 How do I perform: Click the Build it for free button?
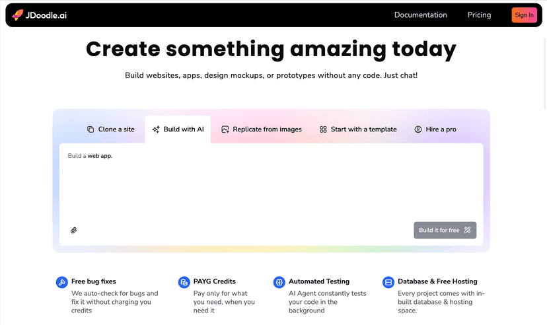(x=445, y=230)
